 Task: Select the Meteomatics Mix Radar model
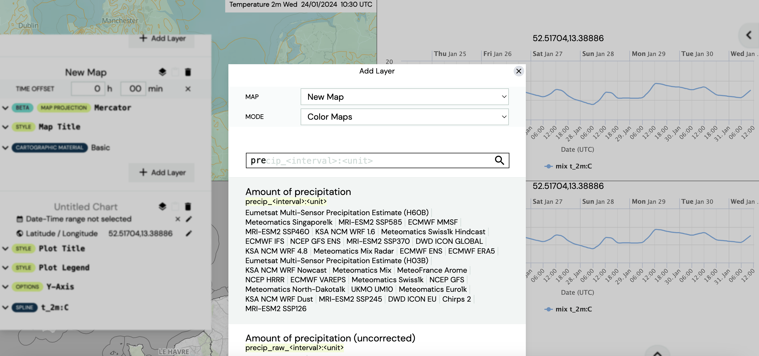click(x=353, y=251)
